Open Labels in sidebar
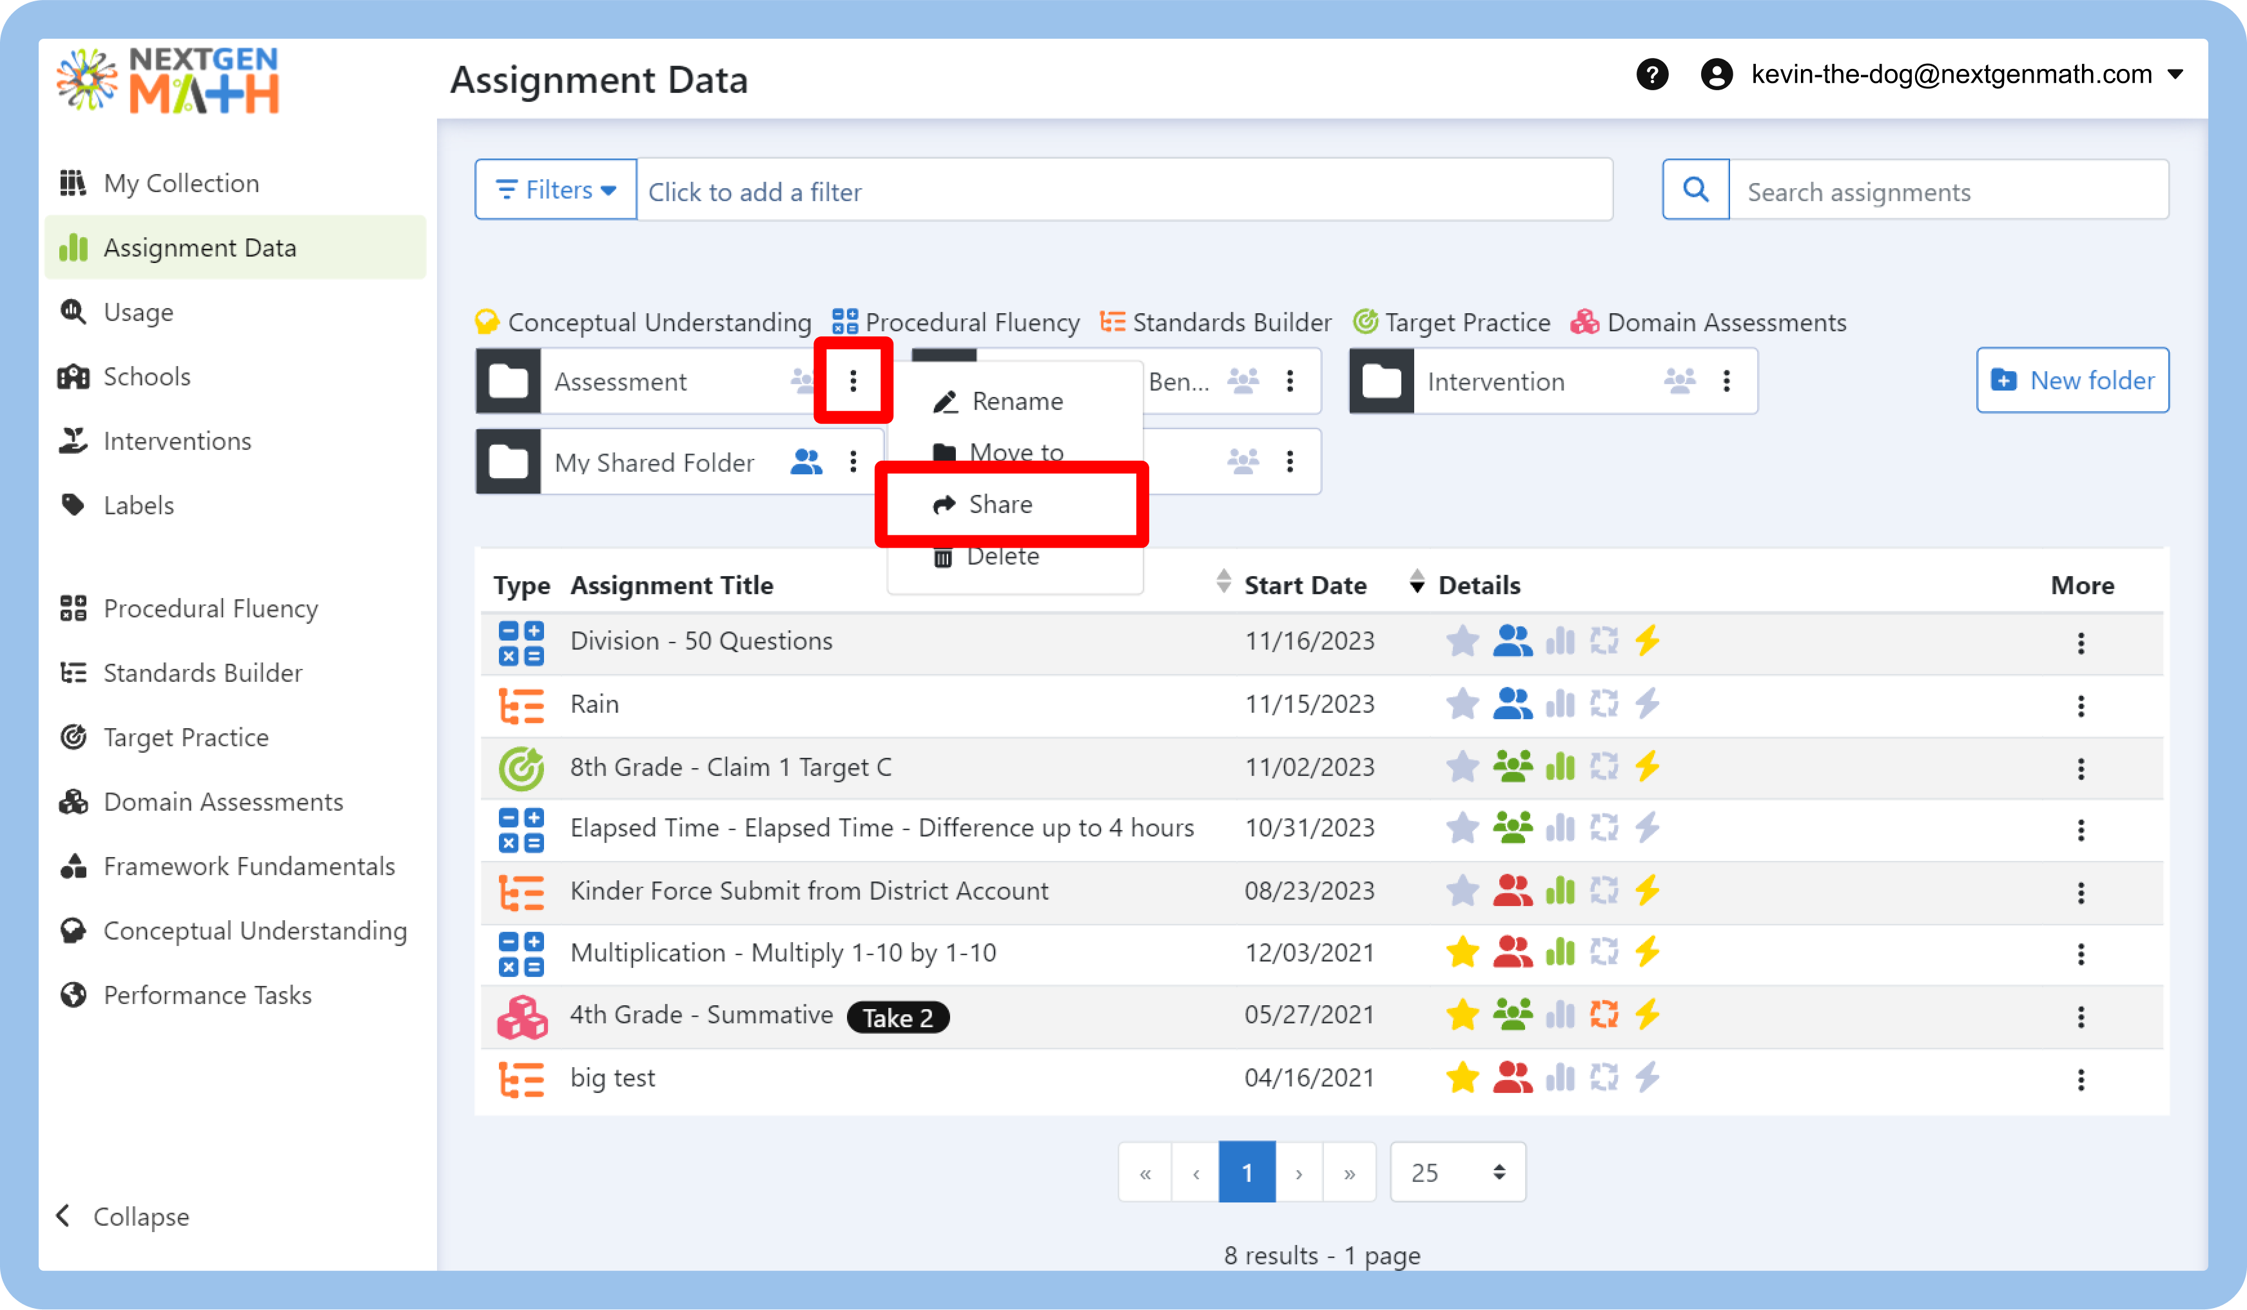Image resolution: width=2247 pixels, height=1310 pixels. tap(235, 505)
